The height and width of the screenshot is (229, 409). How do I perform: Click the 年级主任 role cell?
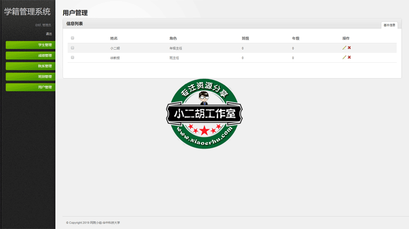point(176,48)
